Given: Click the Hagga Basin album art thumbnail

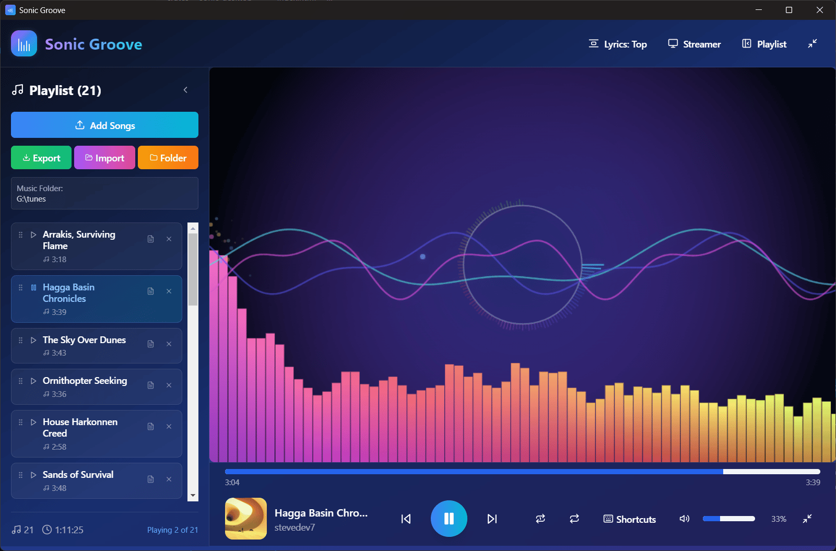Looking at the screenshot, I should [246, 519].
